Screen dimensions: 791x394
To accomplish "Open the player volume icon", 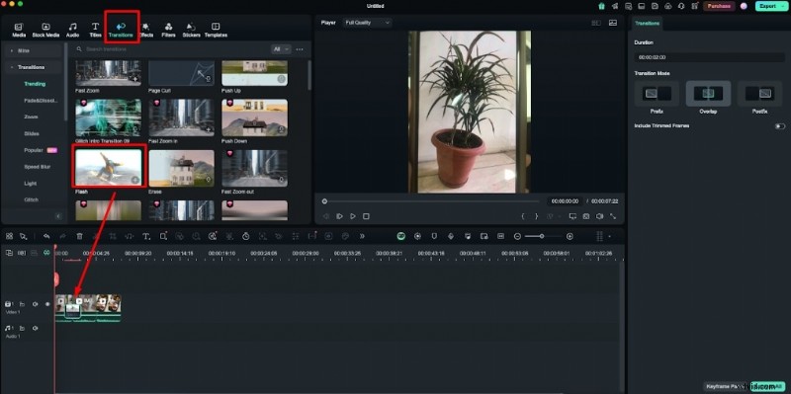I will tap(599, 216).
